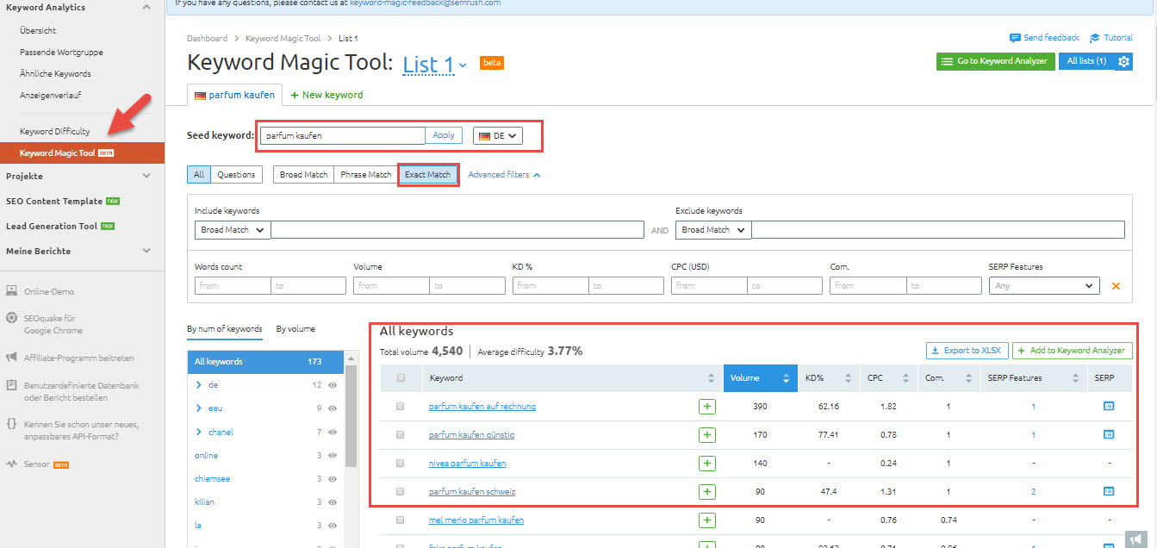Open Exclude keywords Broad Match dropdown
The height and width of the screenshot is (548, 1157).
713,230
